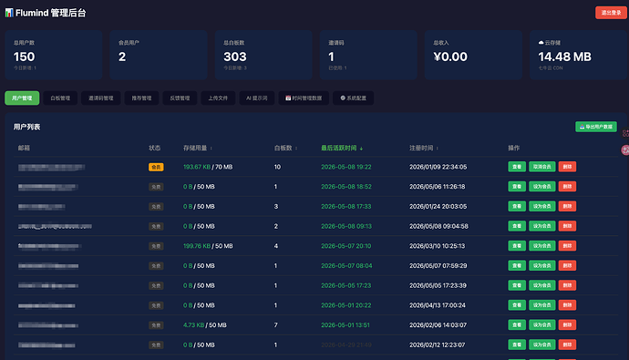Delete the user registered 2026/02/06 14:03:07
Viewport: 629px width, 360px height.
(x=567, y=324)
